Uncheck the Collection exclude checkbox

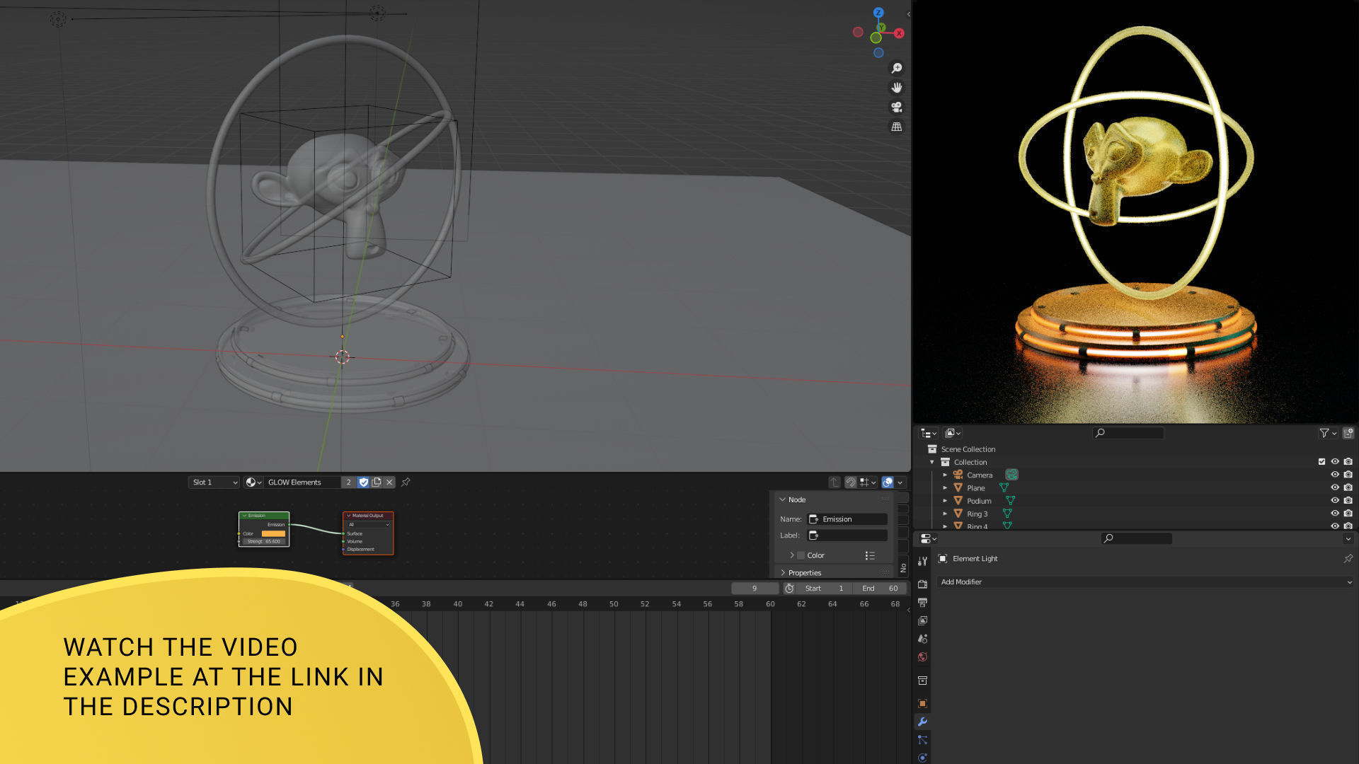[1321, 462]
